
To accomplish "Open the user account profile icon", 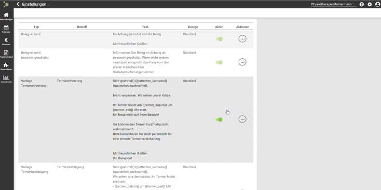I will click(377, 4).
